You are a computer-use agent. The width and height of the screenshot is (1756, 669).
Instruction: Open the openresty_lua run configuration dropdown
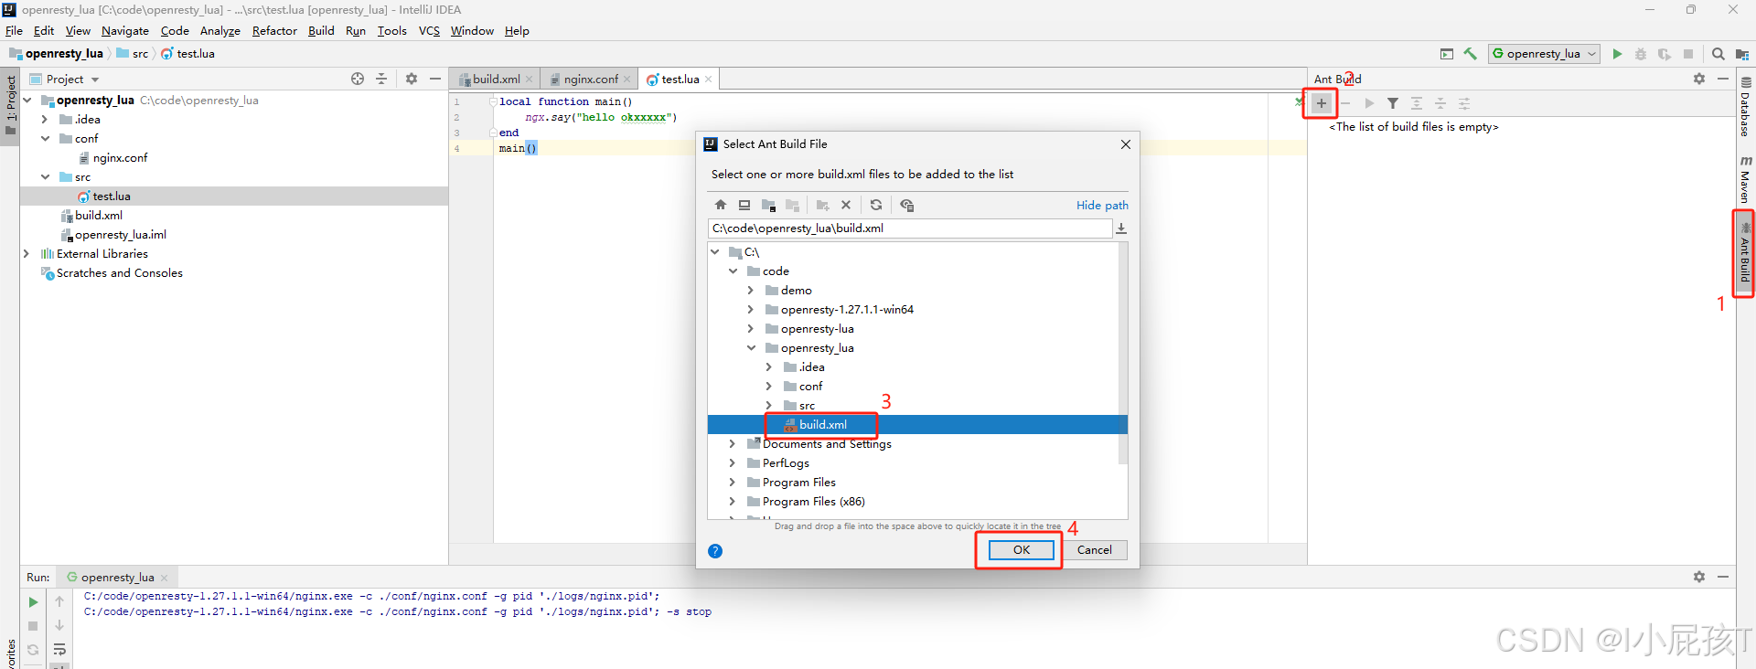[1544, 54]
